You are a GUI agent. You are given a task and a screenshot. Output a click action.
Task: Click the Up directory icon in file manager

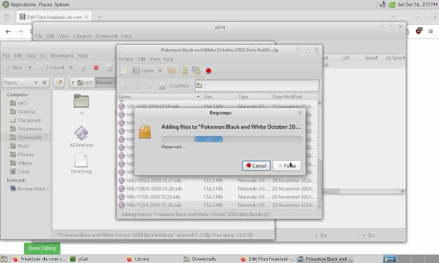pyautogui.click(x=83, y=67)
